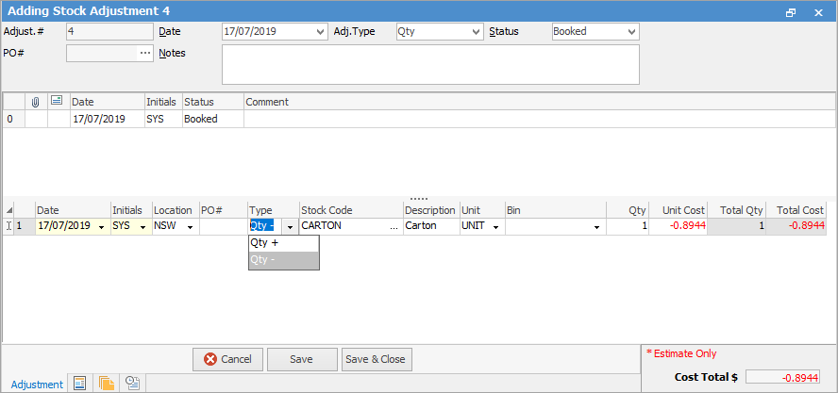
Task: Click the Total Qty column header
Action: pos(736,210)
